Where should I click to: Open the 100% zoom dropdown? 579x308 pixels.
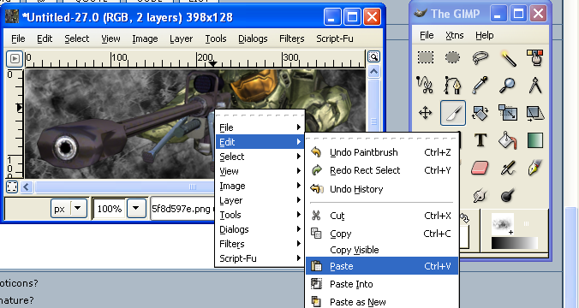point(136,209)
